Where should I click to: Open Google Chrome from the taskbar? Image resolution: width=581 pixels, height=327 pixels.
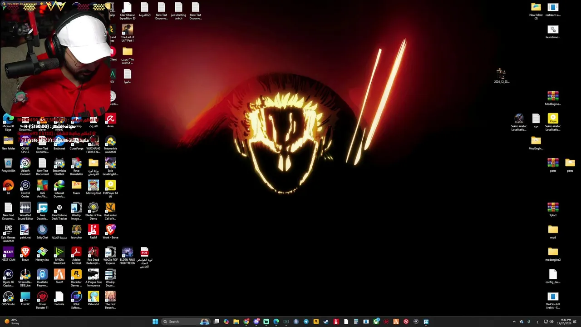click(246, 322)
